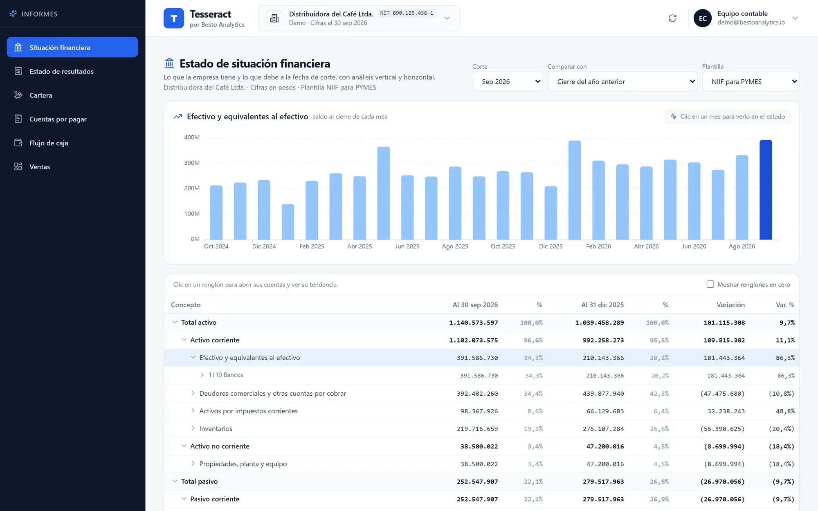The width and height of the screenshot is (818, 511).
Task: Expand Activos por impuestos corrientes row
Action: click(x=193, y=411)
